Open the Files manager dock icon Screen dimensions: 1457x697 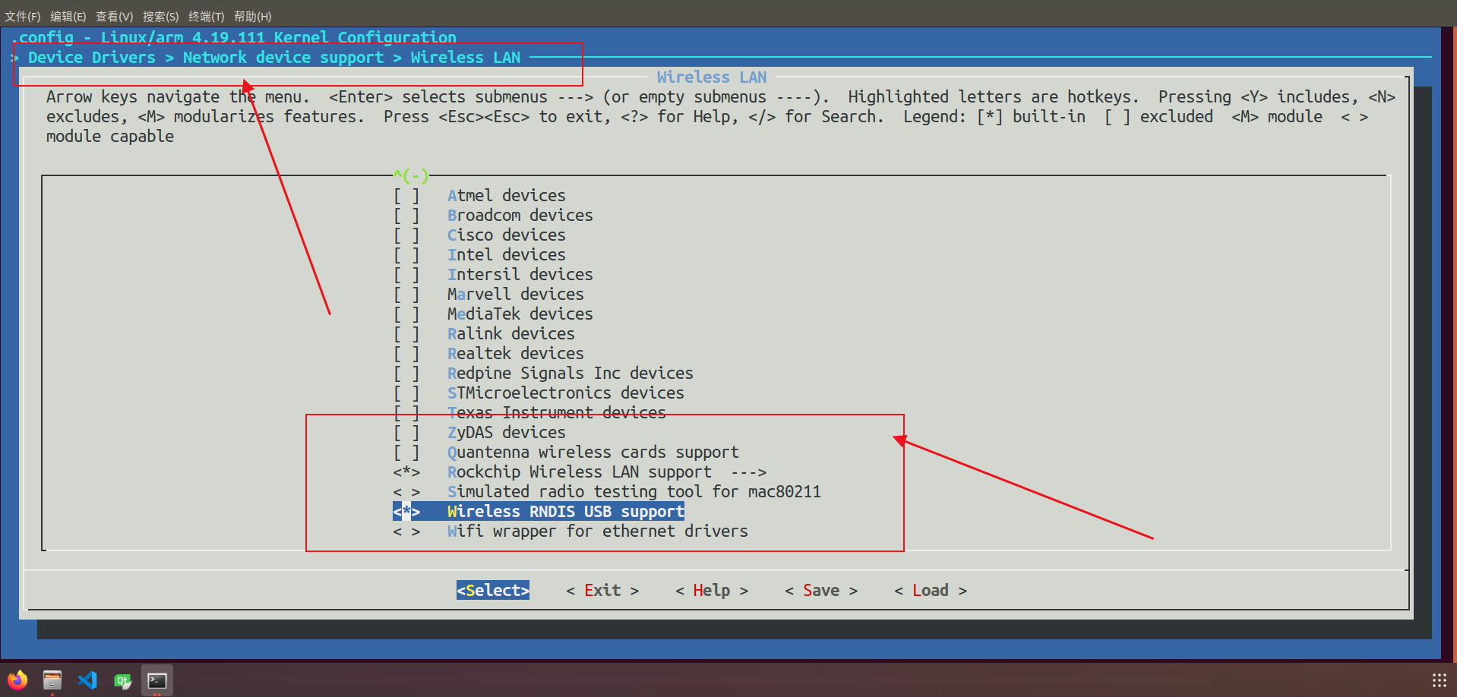pyautogui.click(x=52, y=680)
